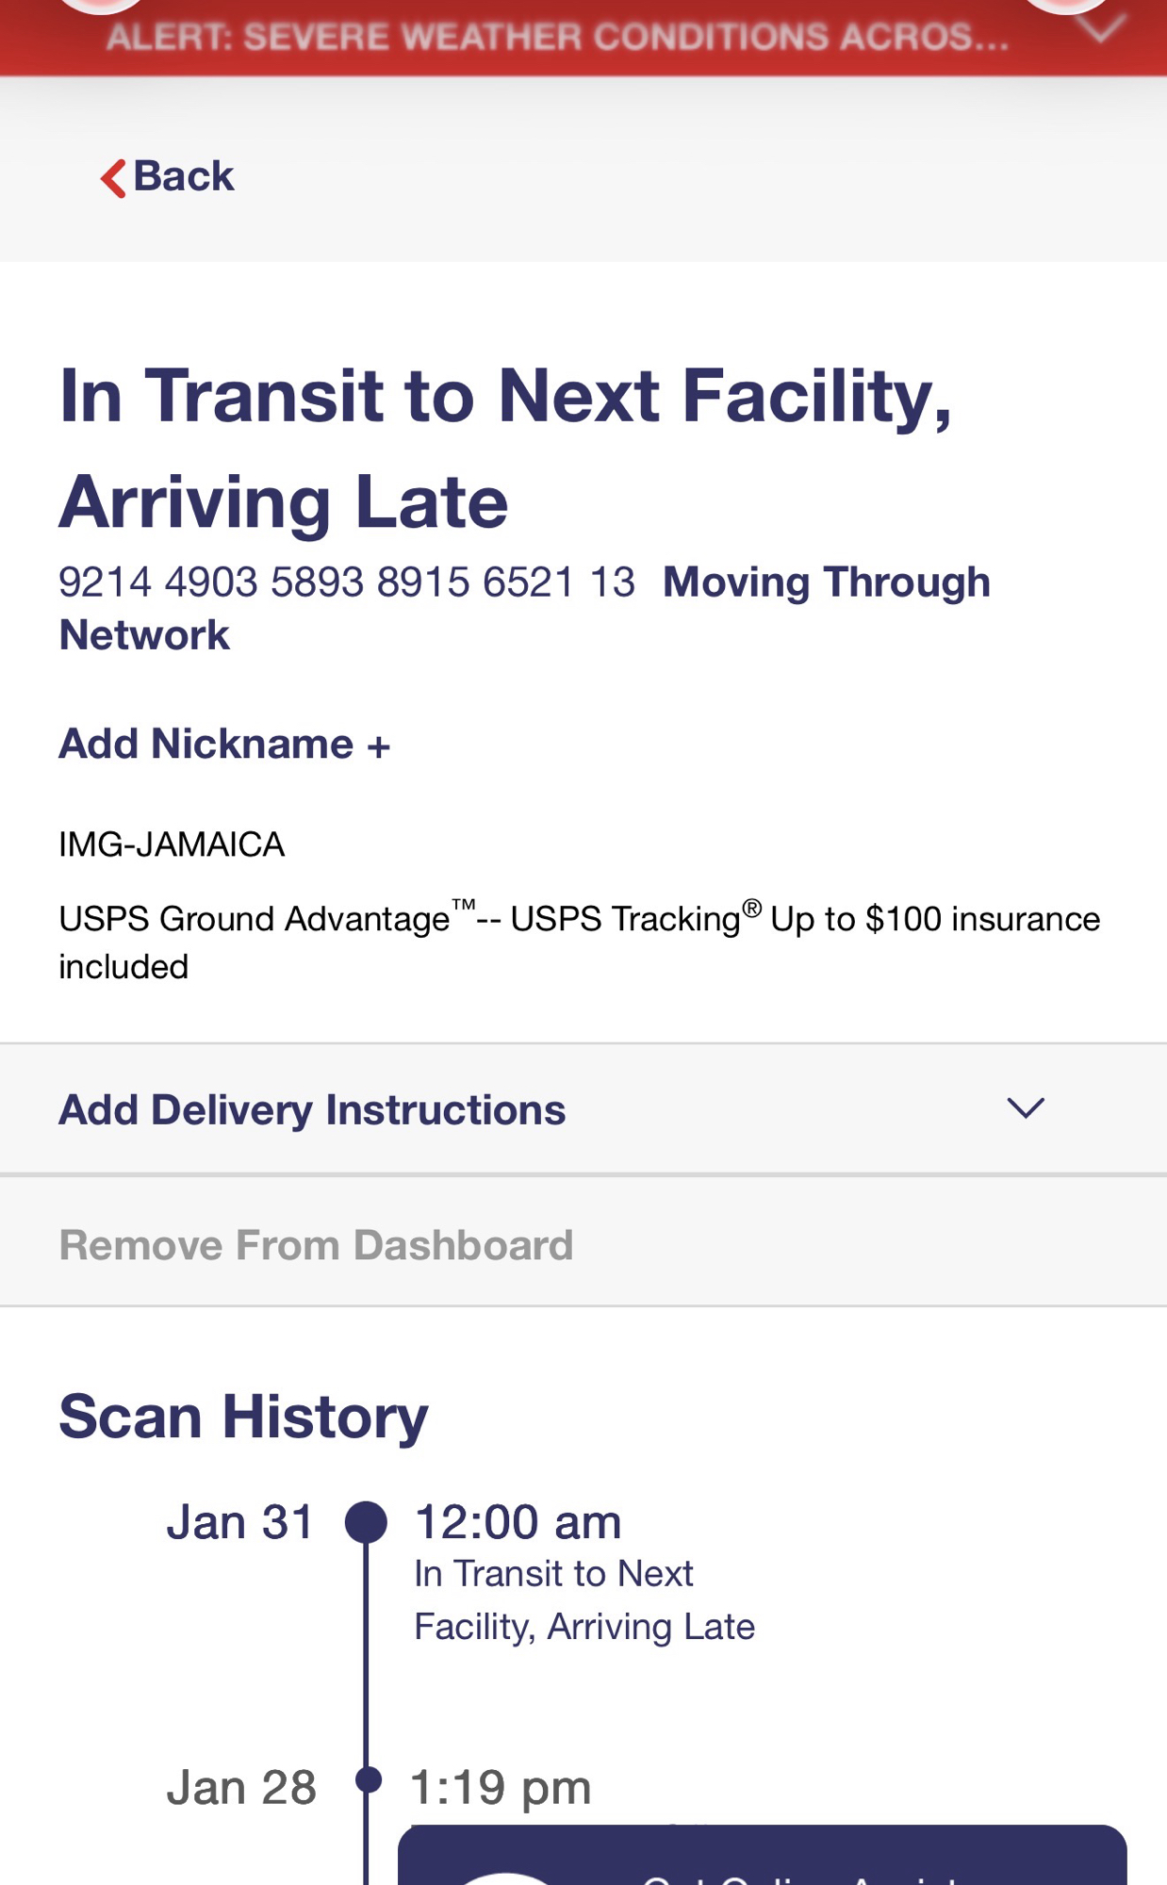The height and width of the screenshot is (1885, 1167).
Task: Select tracking number 9214 4903 5893 8915 6521 13
Action: pos(347,582)
